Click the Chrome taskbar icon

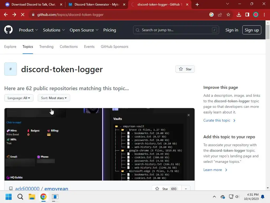coord(44,197)
